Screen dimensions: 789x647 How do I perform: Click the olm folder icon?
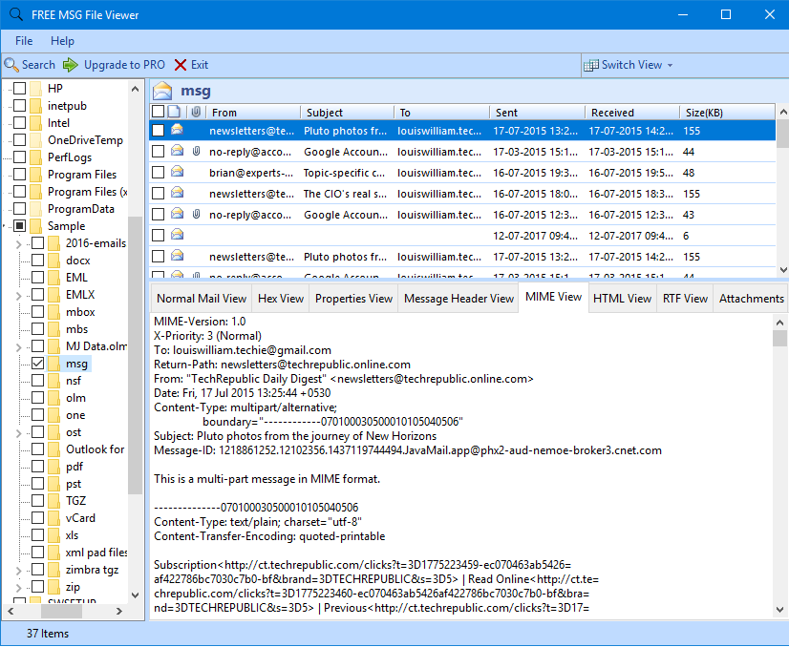(x=53, y=398)
